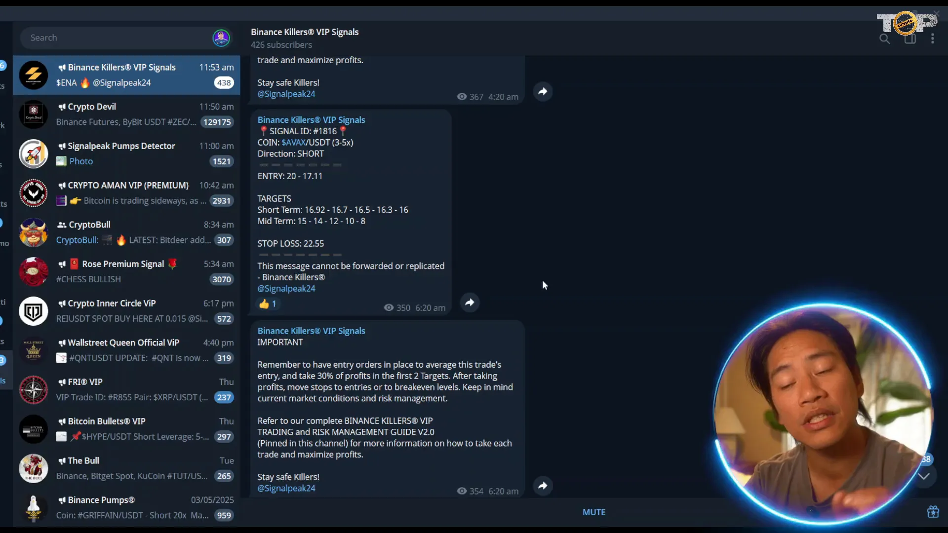Click CryptoBull avatar icon

34,232
